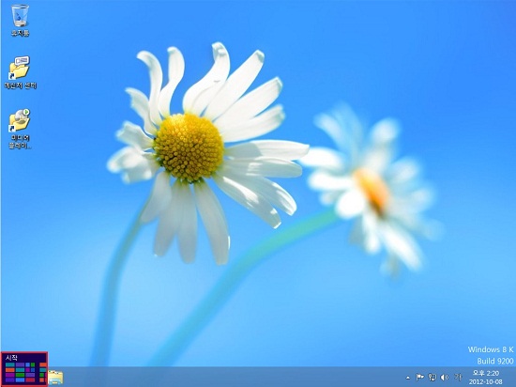Open the Action Center flag icon

[419, 377]
